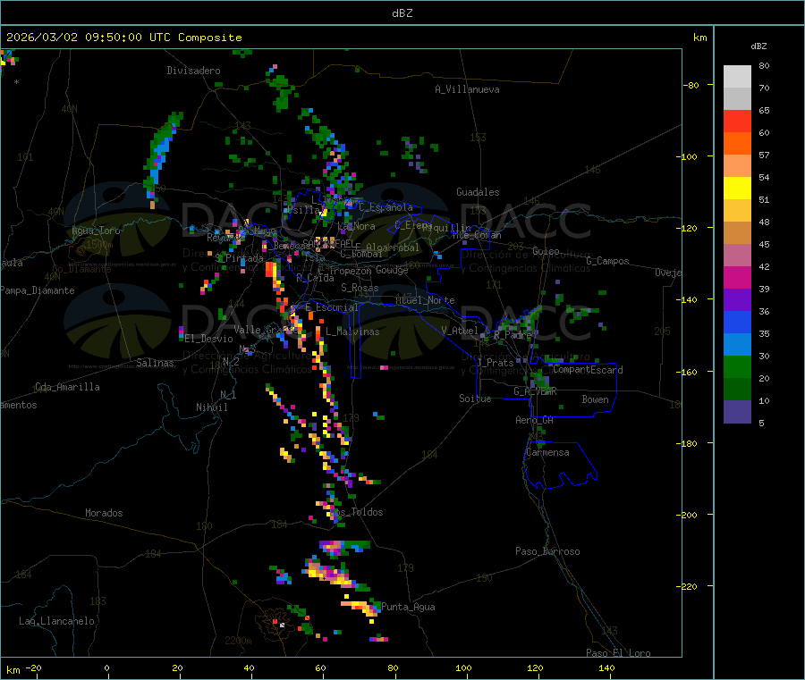Click the Cda_Amarilla map label
The height and width of the screenshot is (680, 805).
(x=67, y=387)
